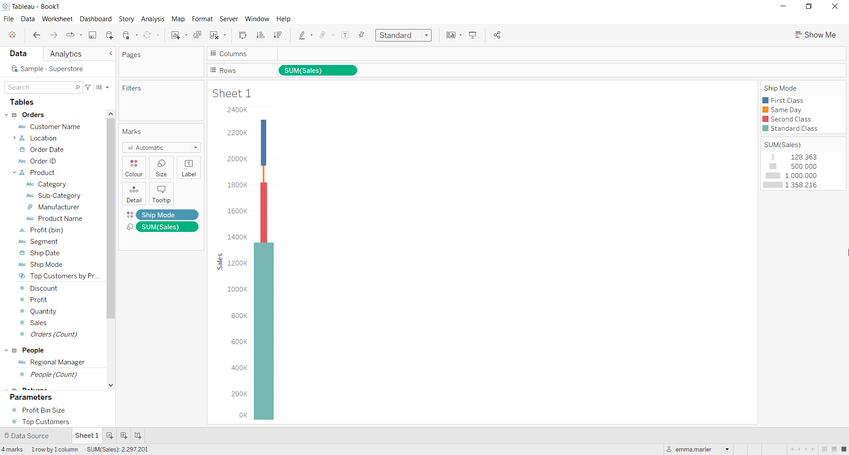
Task: Switch to the Analytics pane
Action: point(65,53)
